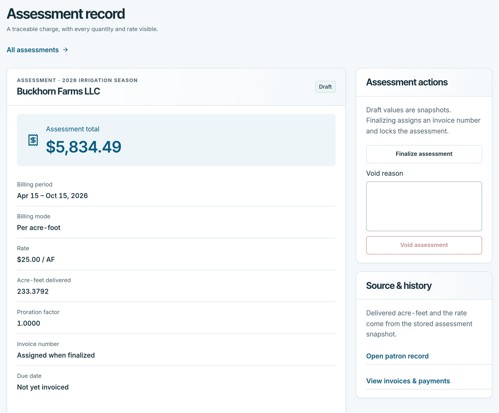Select the $5,834.49 assessment total value
Image resolution: width=499 pixels, height=413 pixels.
(x=84, y=147)
